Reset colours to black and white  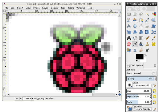(137, 61)
